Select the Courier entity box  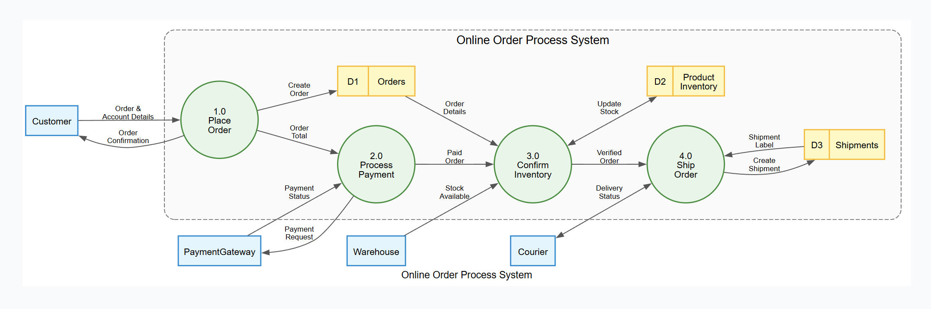533,251
